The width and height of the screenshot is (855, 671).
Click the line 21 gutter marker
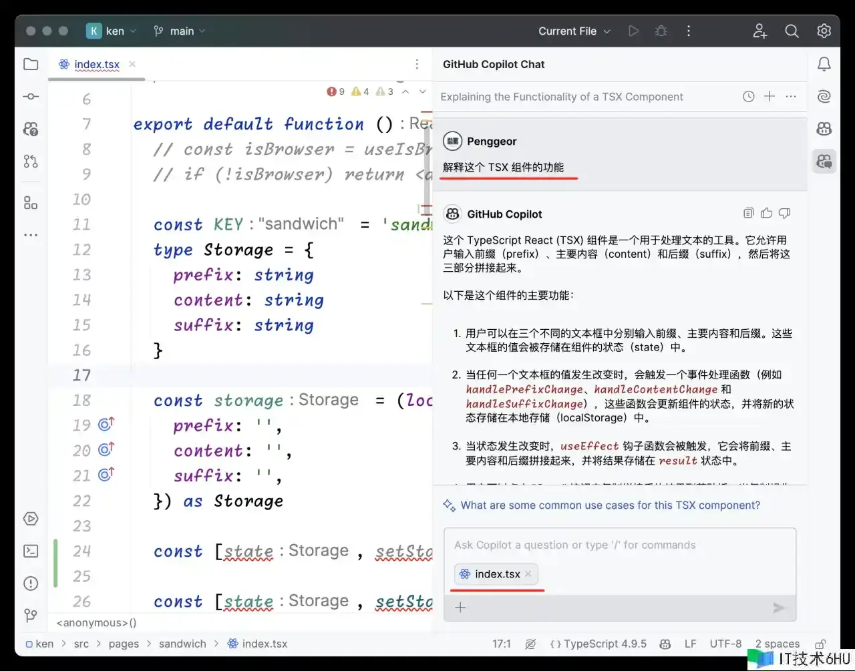(x=106, y=475)
